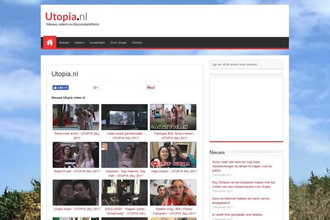
Task: Open news item 'Romy heeft een idee'
Action: (x=242, y=166)
